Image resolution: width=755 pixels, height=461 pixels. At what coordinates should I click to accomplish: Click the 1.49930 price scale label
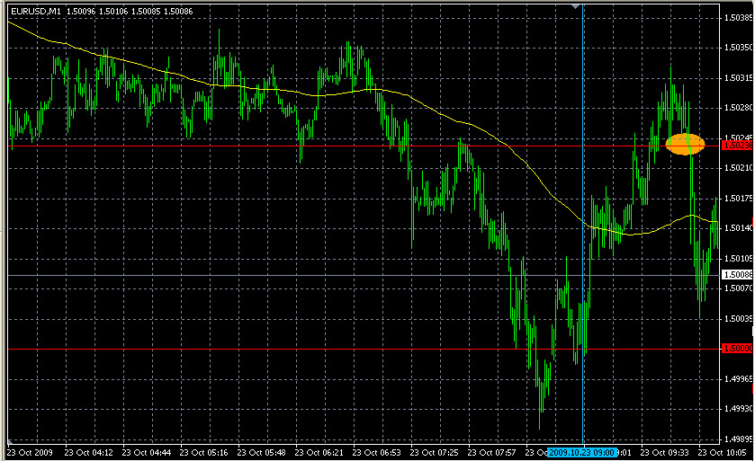pos(739,409)
